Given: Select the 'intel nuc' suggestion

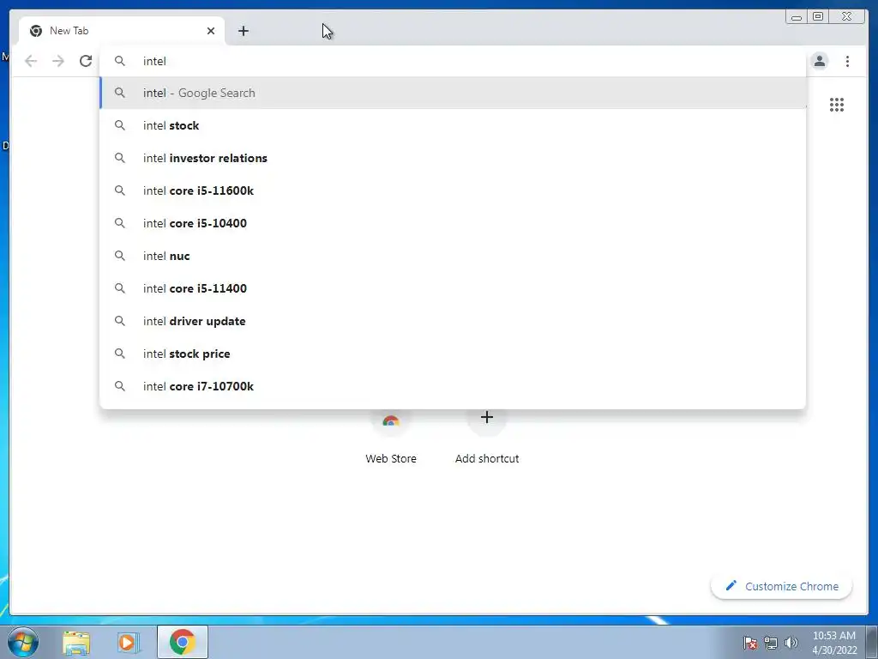Looking at the screenshot, I should click(x=453, y=256).
